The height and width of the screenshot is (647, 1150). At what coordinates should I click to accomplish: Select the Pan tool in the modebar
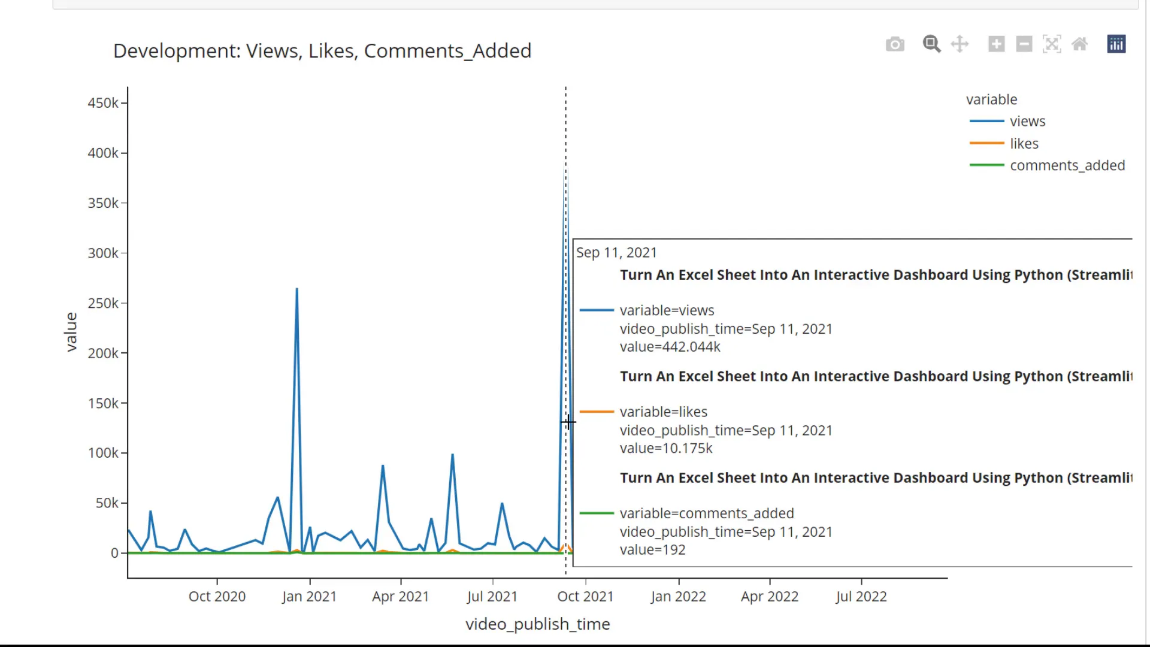point(960,44)
